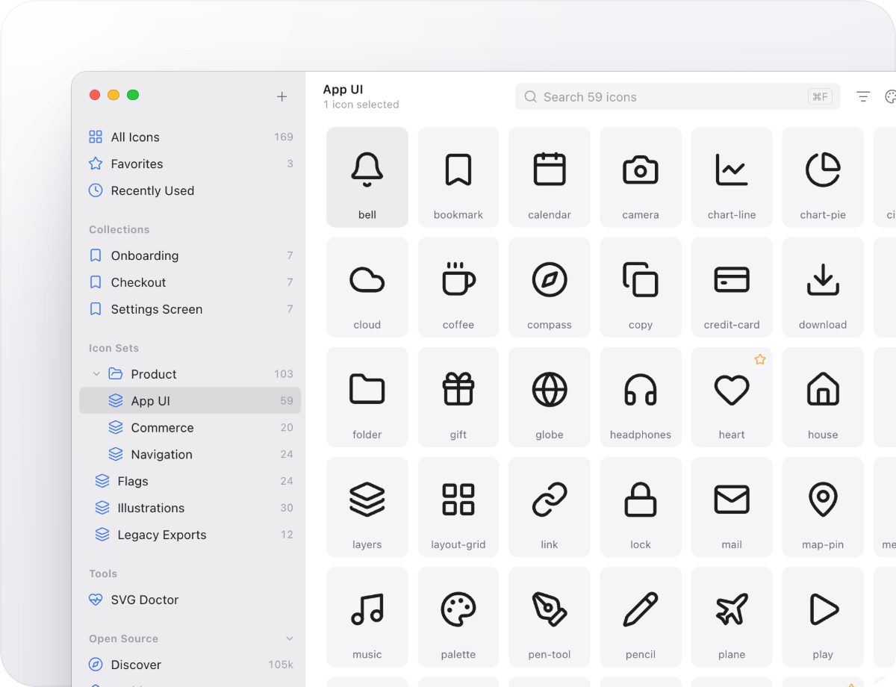
Task: Select the pen-tool icon tile
Action: [550, 616]
